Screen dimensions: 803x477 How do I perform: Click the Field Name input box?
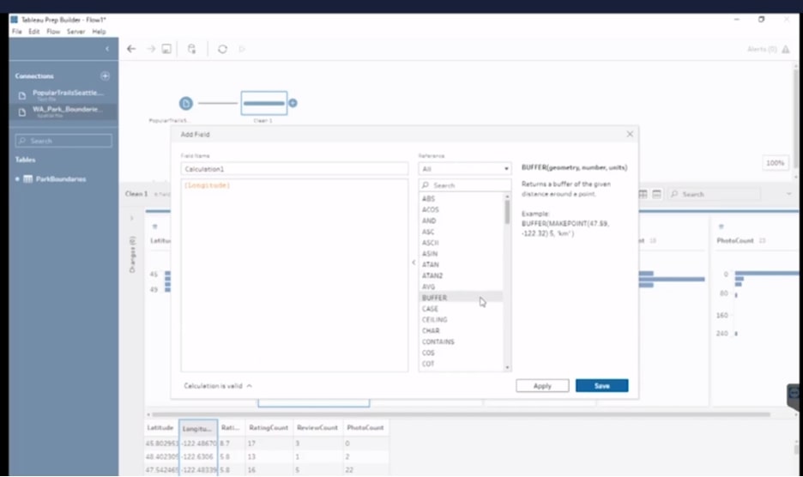(294, 168)
